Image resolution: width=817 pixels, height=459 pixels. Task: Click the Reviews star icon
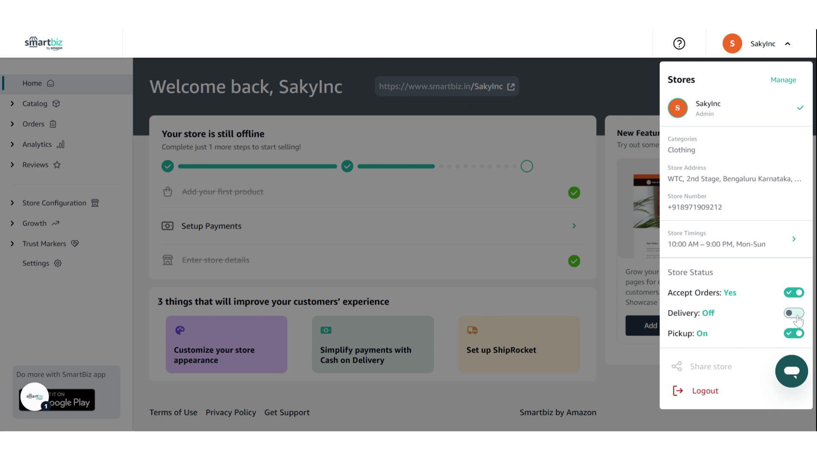[x=57, y=165]
